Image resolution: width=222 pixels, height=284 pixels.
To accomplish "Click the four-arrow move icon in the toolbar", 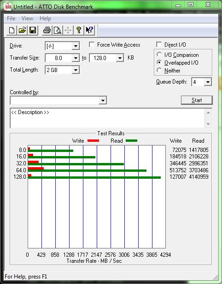I will 68,30.
